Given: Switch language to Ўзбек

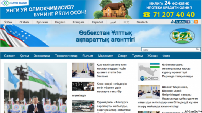Looking at the screenshot, I should tap(8, 22).
